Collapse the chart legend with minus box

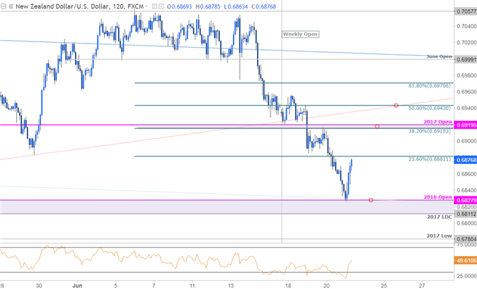coord(4,6)
